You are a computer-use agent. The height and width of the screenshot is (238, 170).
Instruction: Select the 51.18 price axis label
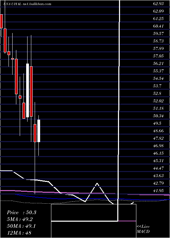pyautogui.click(x=158, y=108)
